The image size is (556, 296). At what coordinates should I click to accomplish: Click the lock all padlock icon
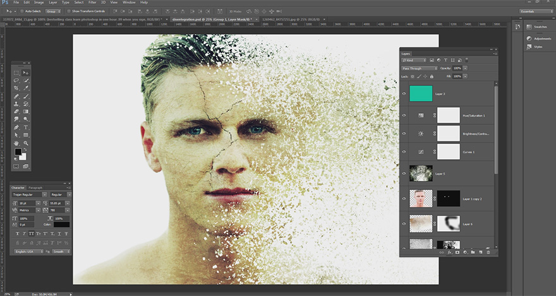(432, 76)
